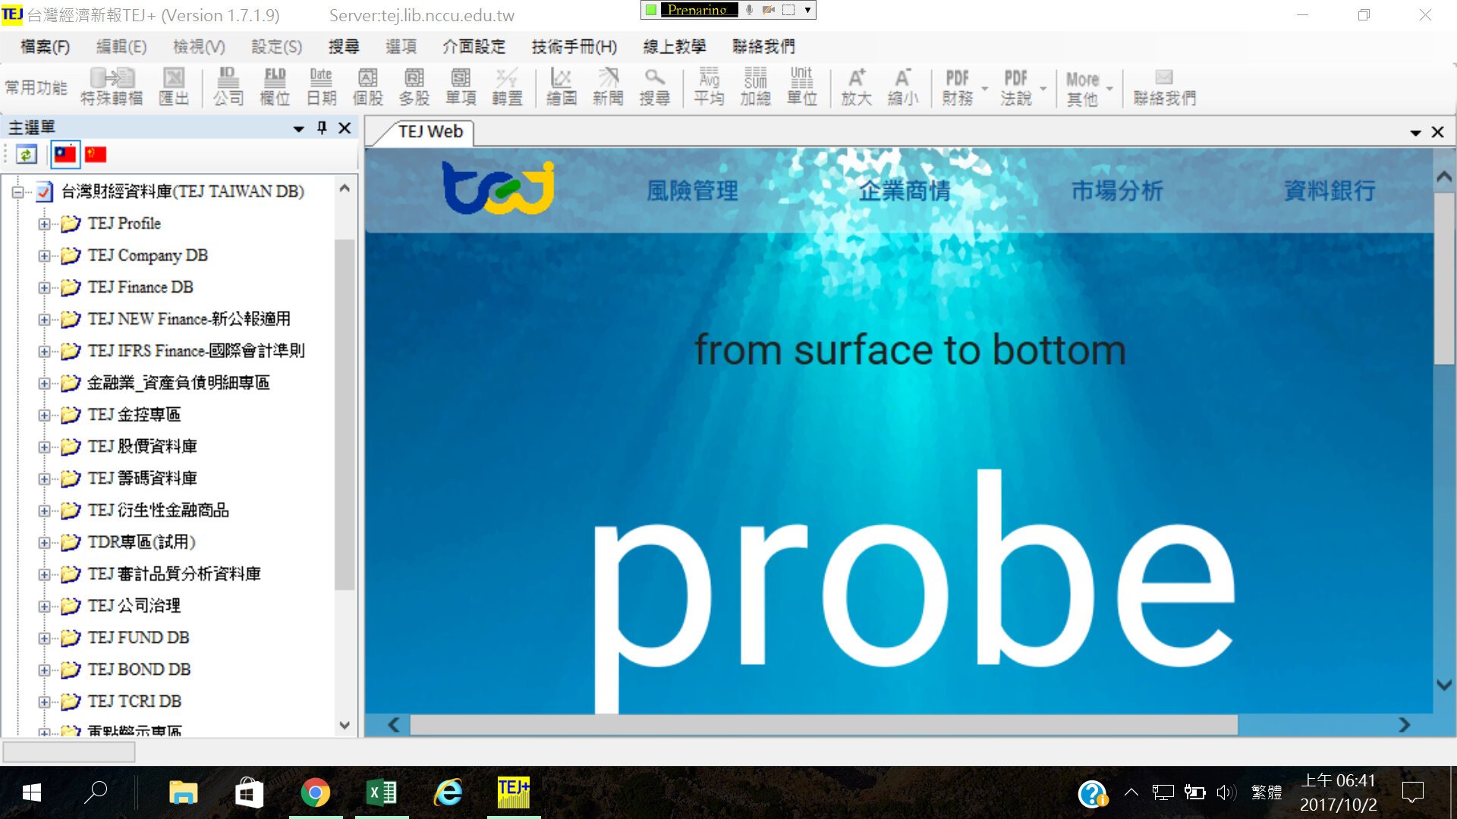Viewport: 1457px width, 819px height.
Task: Open the 技術手冊(H) menu
Action: (574, 47)
